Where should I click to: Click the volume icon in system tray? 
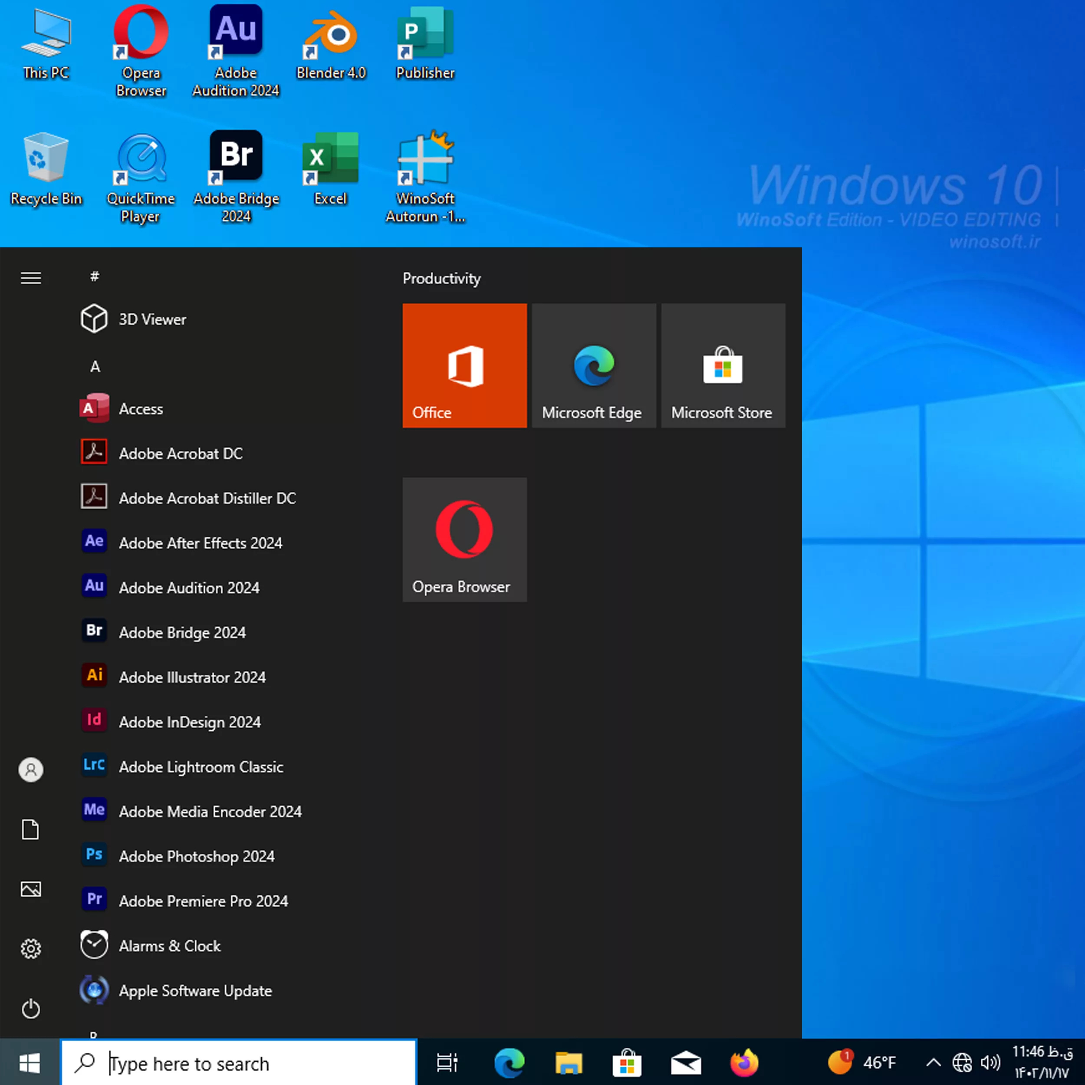click(x=990, y=1062)
